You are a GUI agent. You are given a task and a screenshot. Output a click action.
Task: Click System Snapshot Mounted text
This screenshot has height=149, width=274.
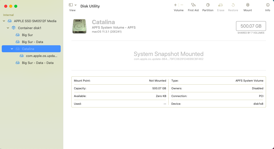click(x=169, y=54)
